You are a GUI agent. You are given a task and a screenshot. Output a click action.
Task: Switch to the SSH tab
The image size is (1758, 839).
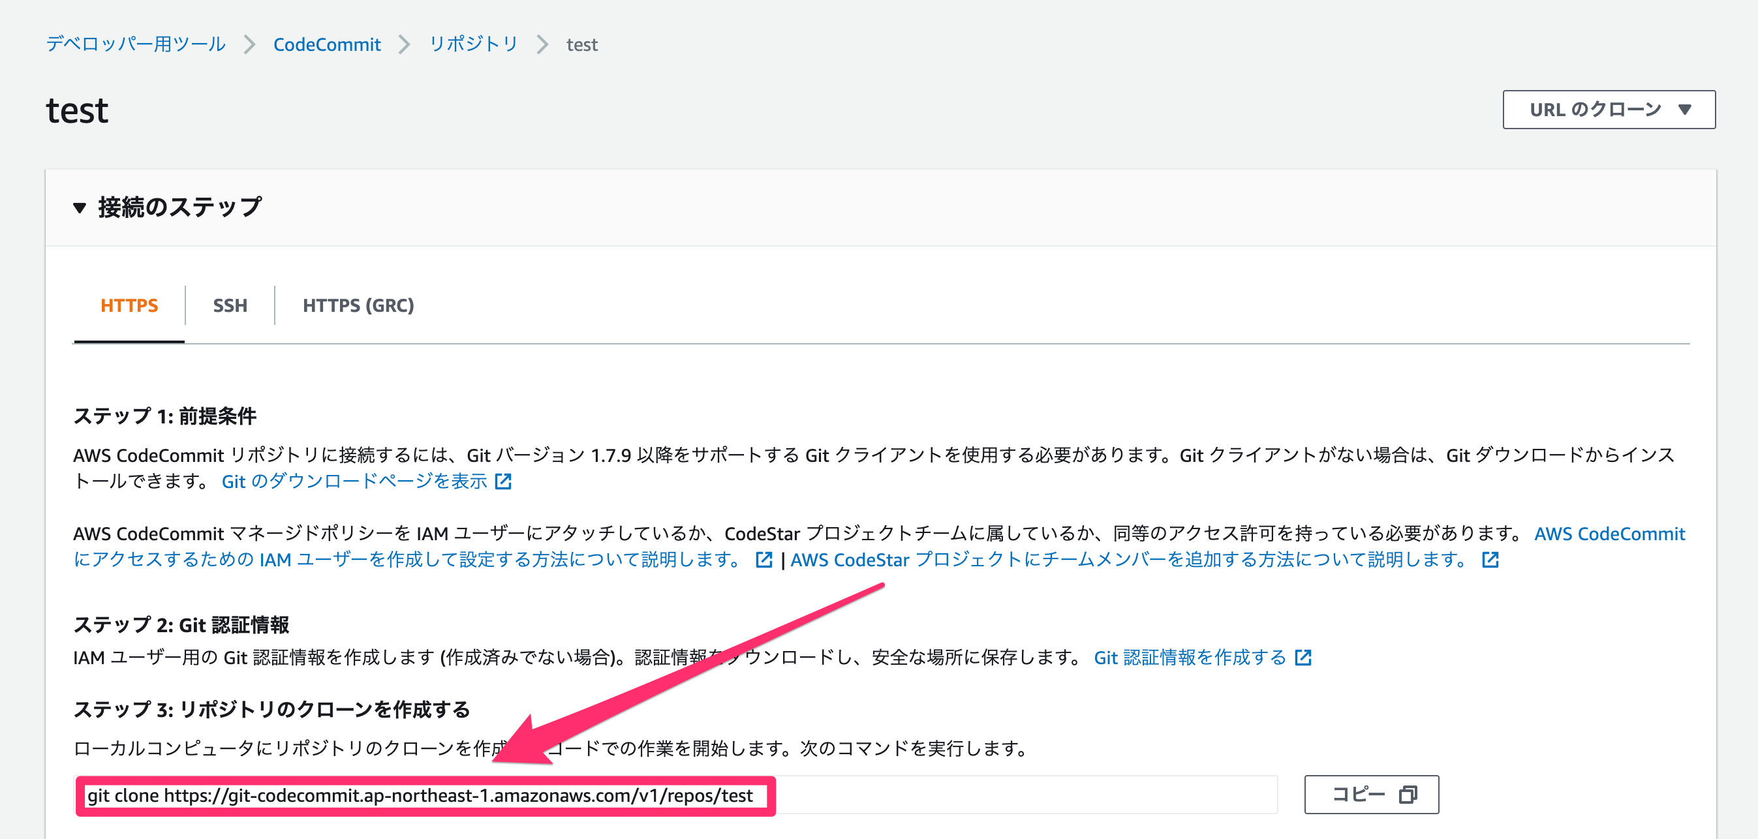(230, 305)
